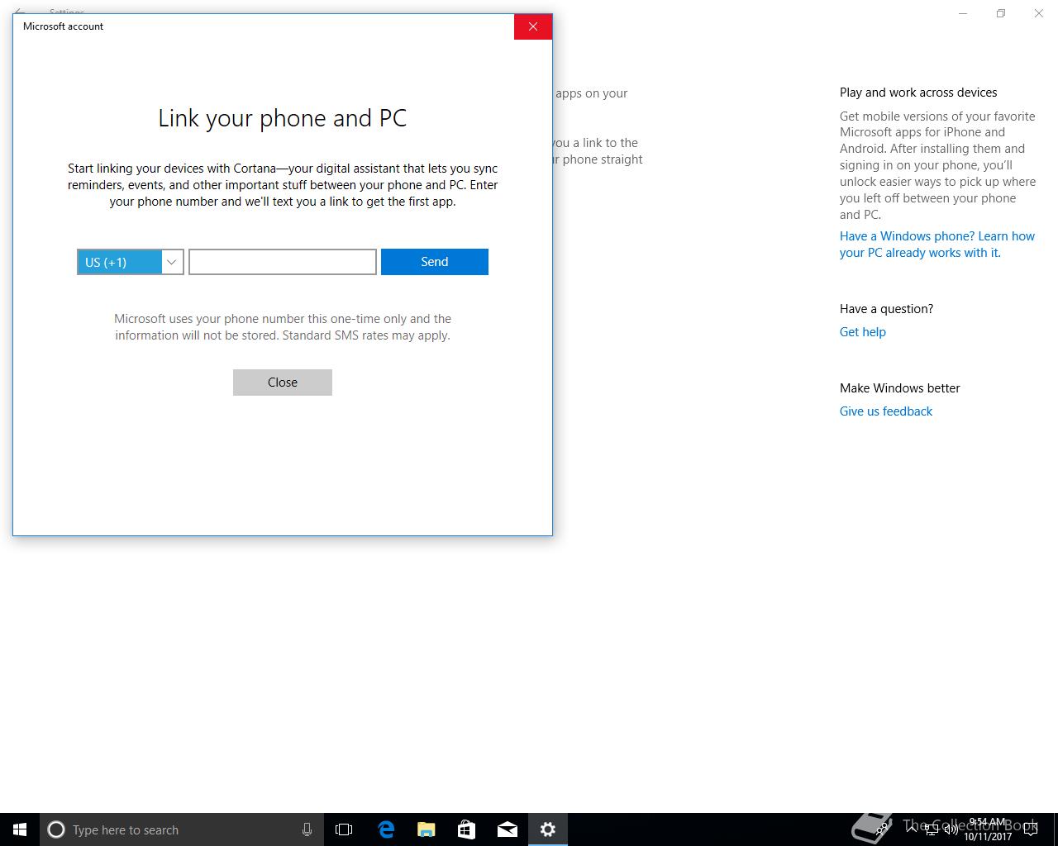Image resolution: width=1058 pixels, height=846 pixels.
Task: Open the Action Center notification icon
Action: (1031, 829)
